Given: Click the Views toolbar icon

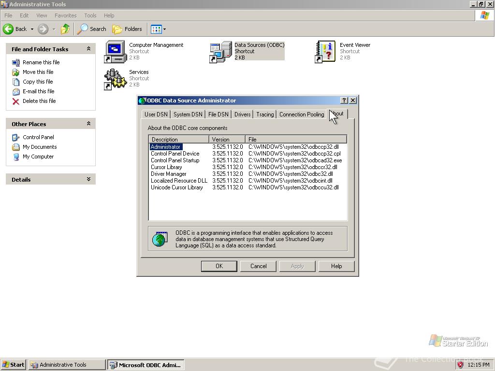Looking at the screenshot, I should 156,29.
